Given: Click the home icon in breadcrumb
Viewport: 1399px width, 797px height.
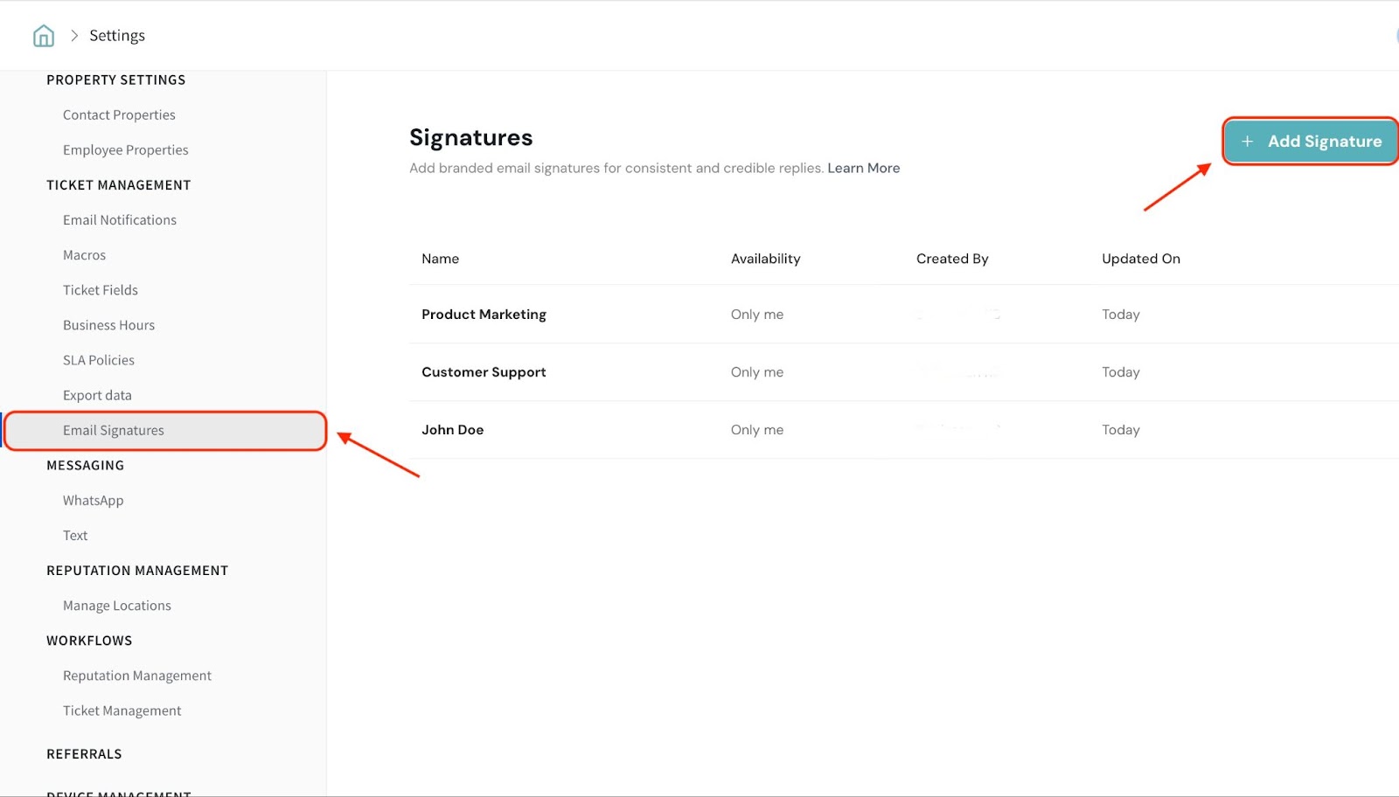Looking at the screenshot, I should pyautogui.click(x=43, y=36).
